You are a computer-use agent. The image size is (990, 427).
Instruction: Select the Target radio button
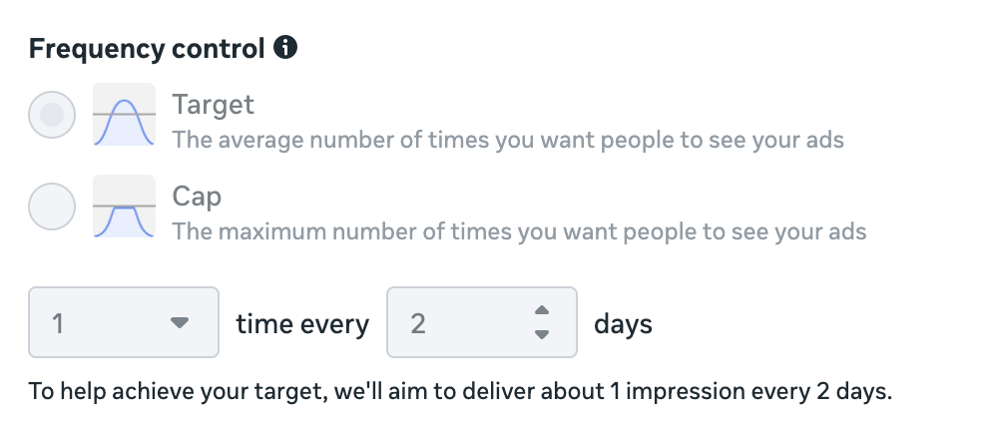pos(52,115)
